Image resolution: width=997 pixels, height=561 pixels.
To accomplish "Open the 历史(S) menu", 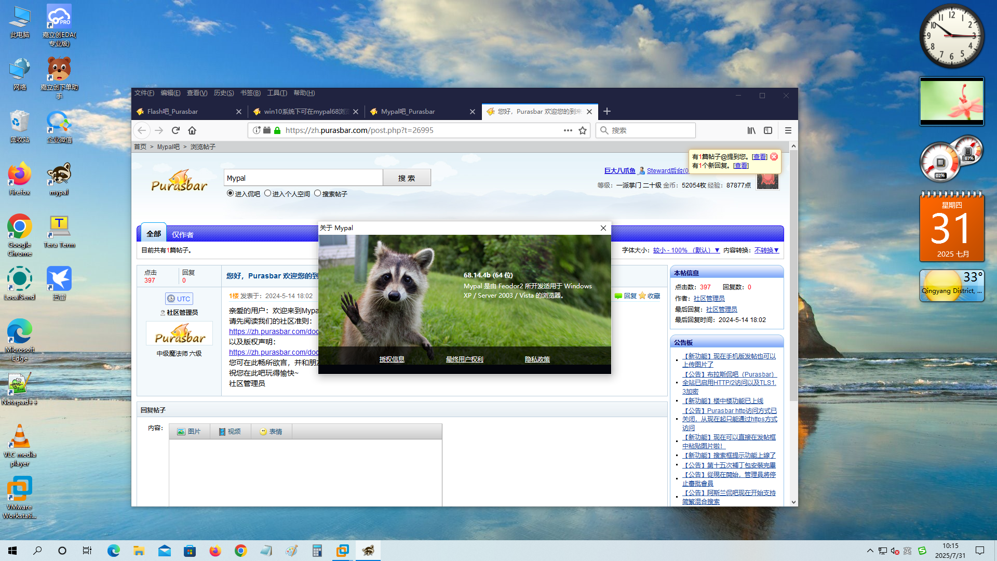I will coord(224,93).
